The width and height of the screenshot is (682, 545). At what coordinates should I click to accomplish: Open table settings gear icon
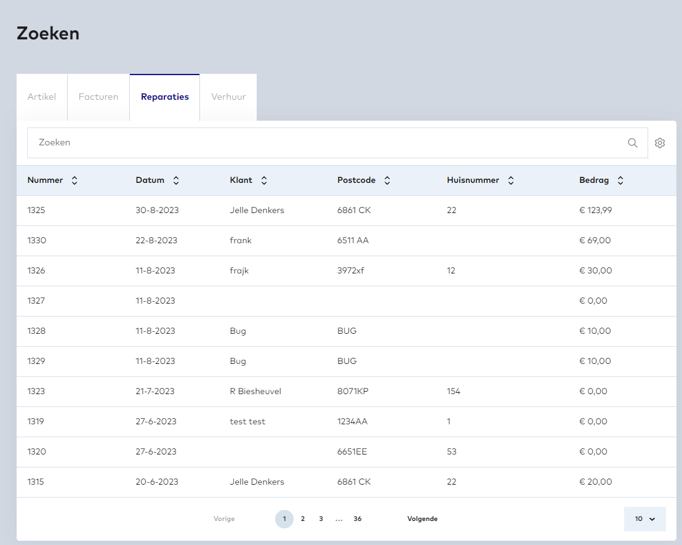pyautogui.click(x=660, y=143)
